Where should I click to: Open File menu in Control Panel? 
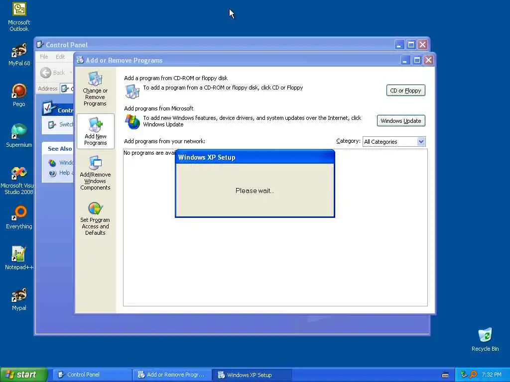coord(44,57)
